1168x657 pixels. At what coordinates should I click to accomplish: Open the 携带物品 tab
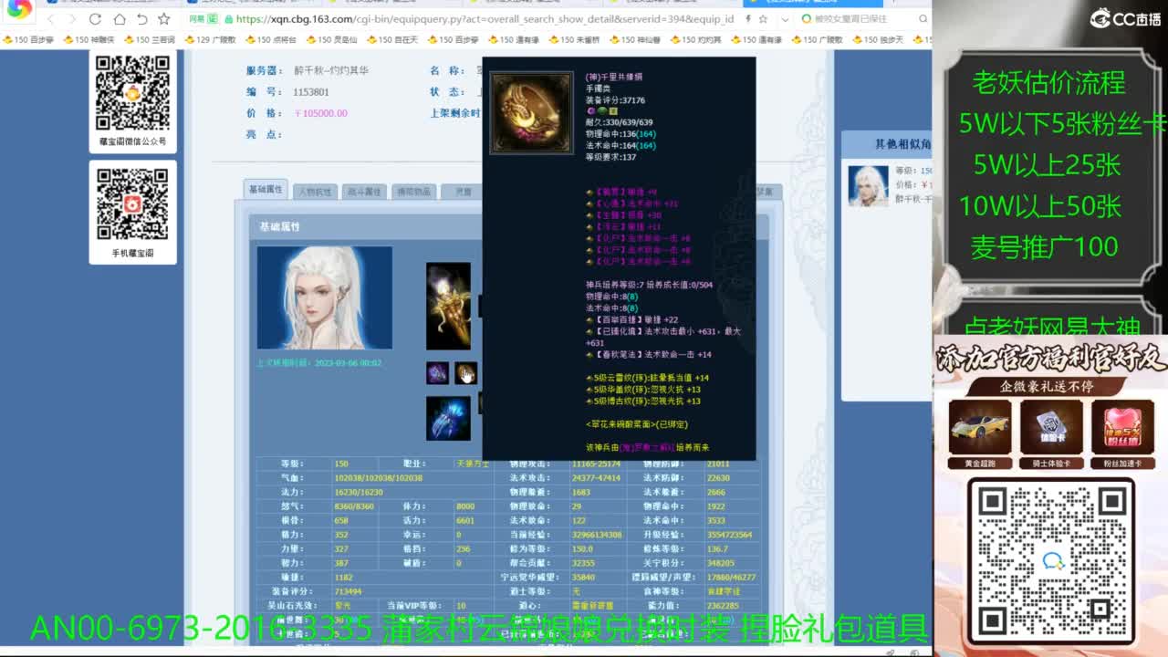click(412, 192)
